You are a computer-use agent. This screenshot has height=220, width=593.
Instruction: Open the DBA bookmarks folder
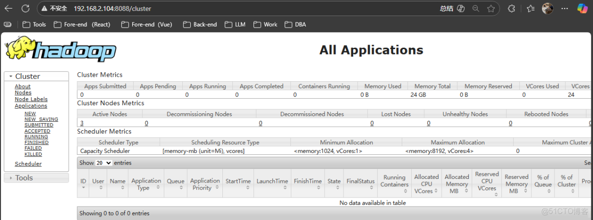(x=295, y=25)
